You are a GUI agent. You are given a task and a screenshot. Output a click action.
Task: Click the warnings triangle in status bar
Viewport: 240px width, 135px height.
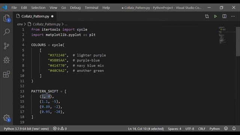coord(62,129)
